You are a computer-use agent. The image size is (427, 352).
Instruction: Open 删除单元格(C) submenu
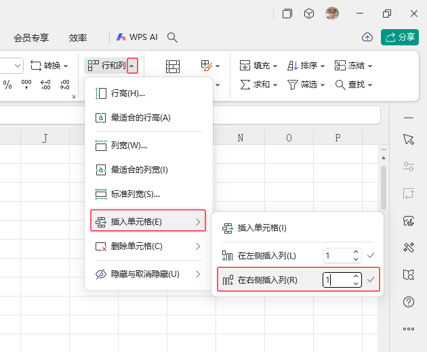(x=148, y=246)
